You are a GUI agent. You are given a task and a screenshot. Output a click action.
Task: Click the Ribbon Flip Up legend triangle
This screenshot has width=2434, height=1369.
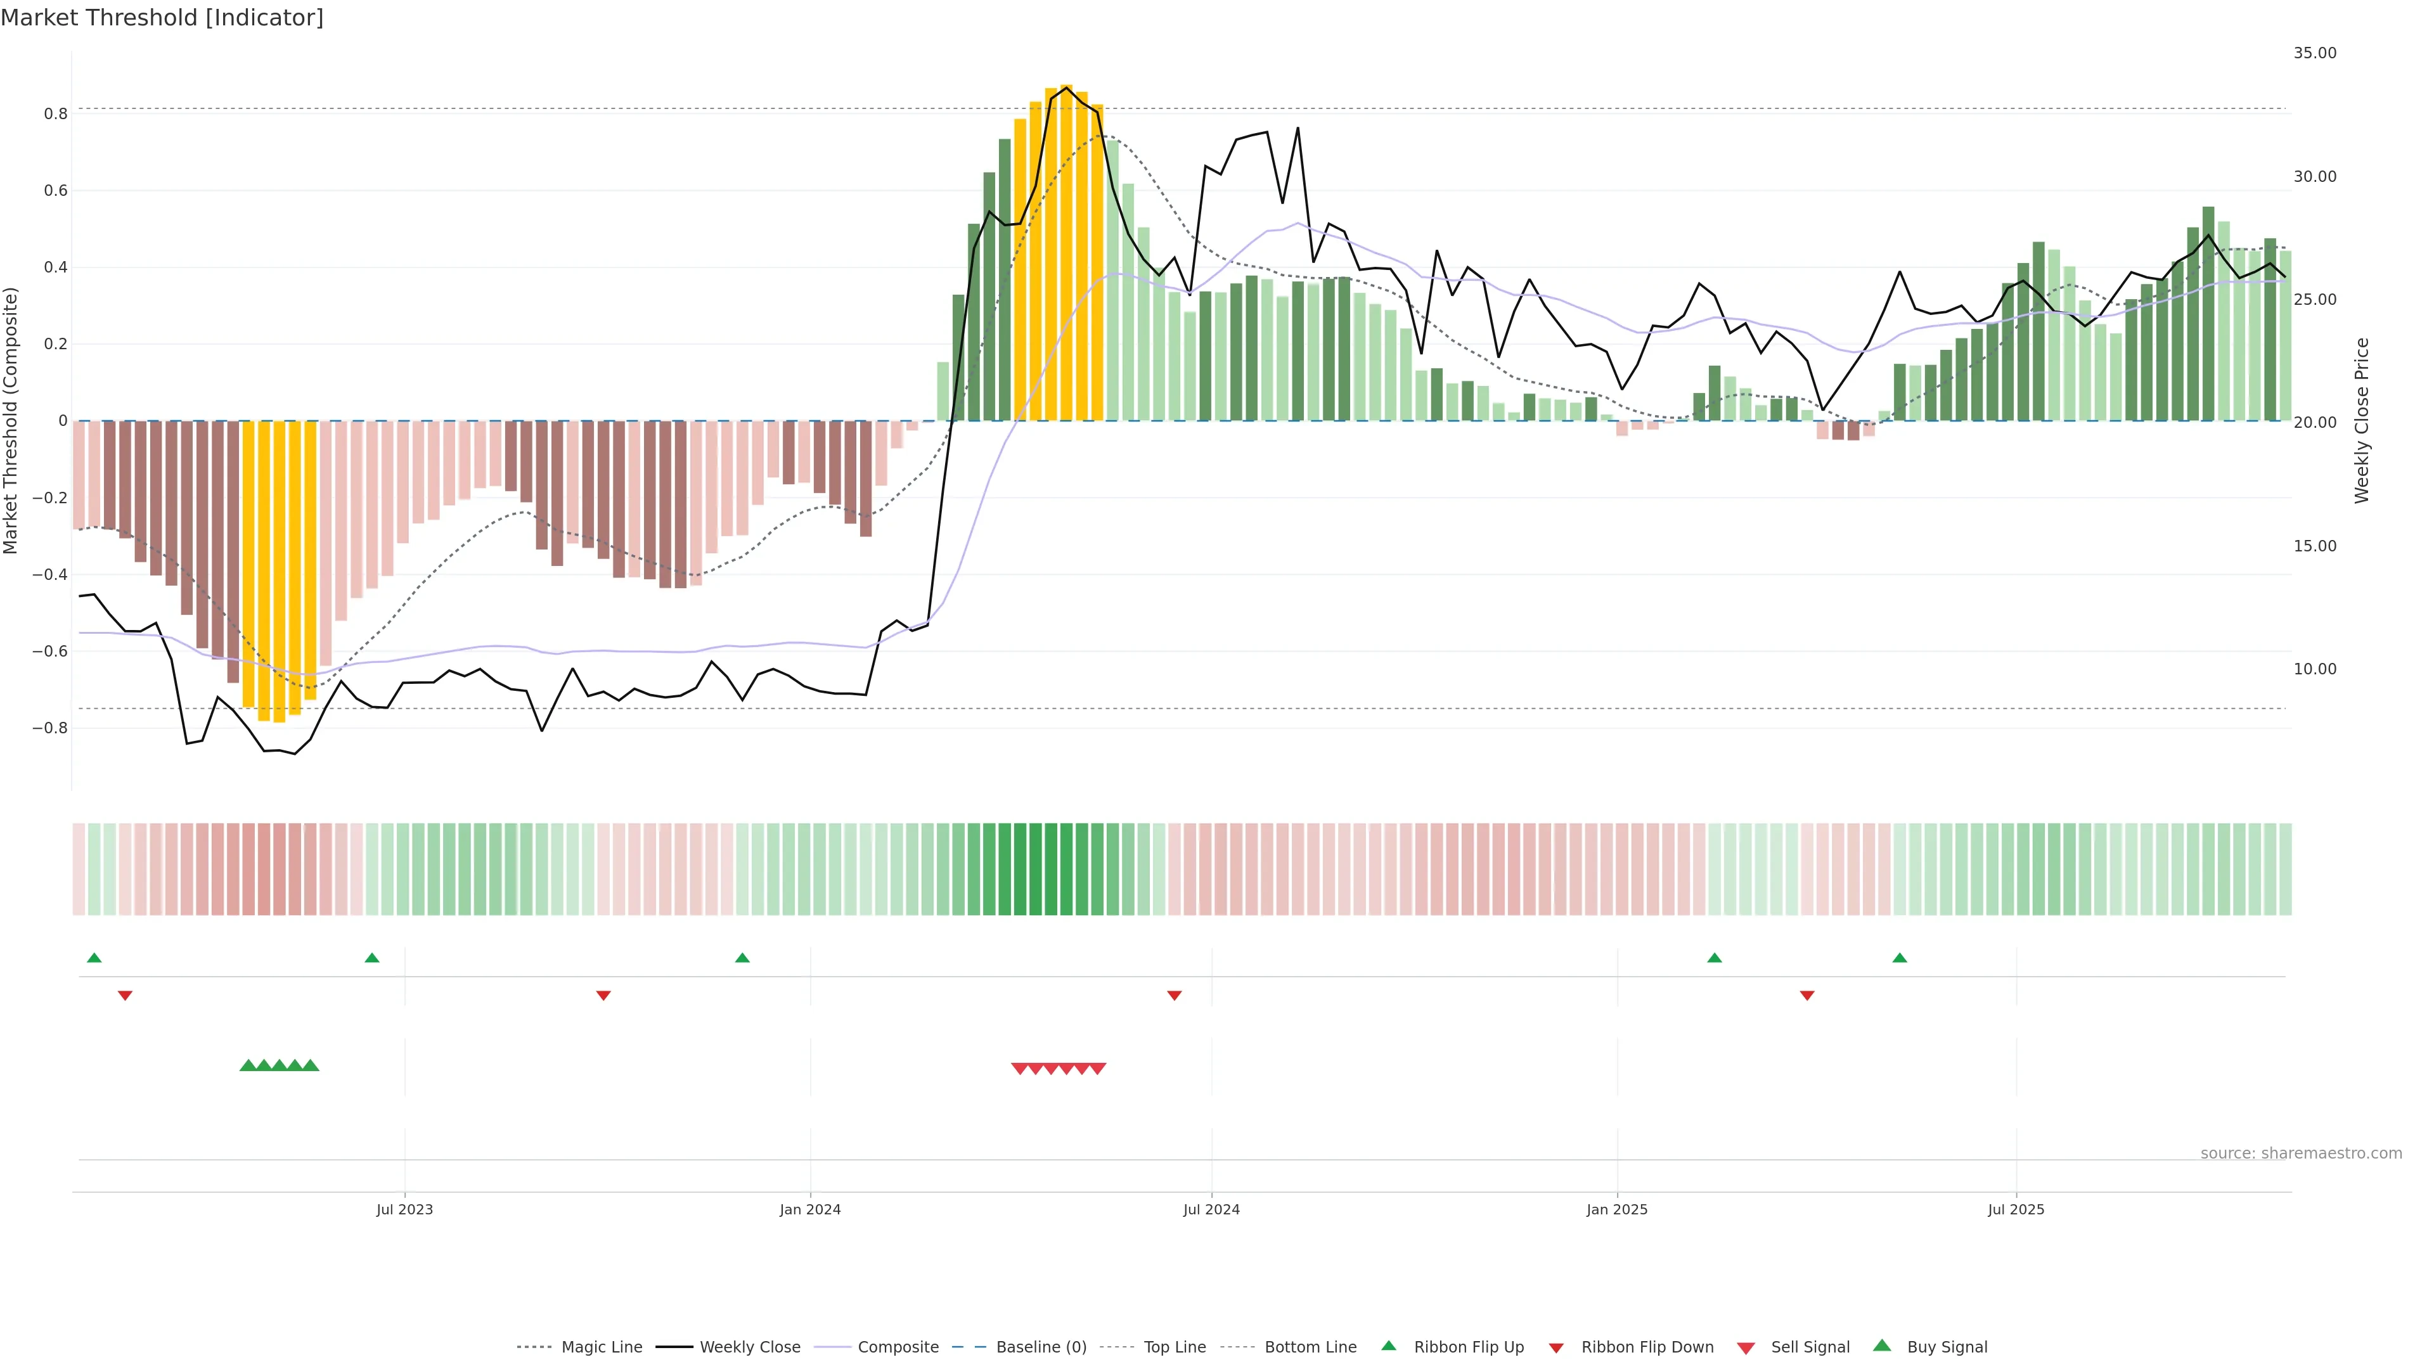pos(1389,1346)
